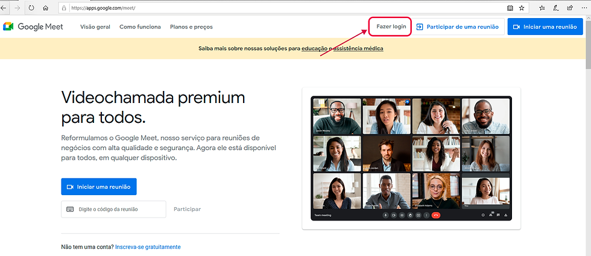Click the Saiba mais sobre nossas soluções banner text
This screenshot has height=256, width=591.
pos(249,49)
